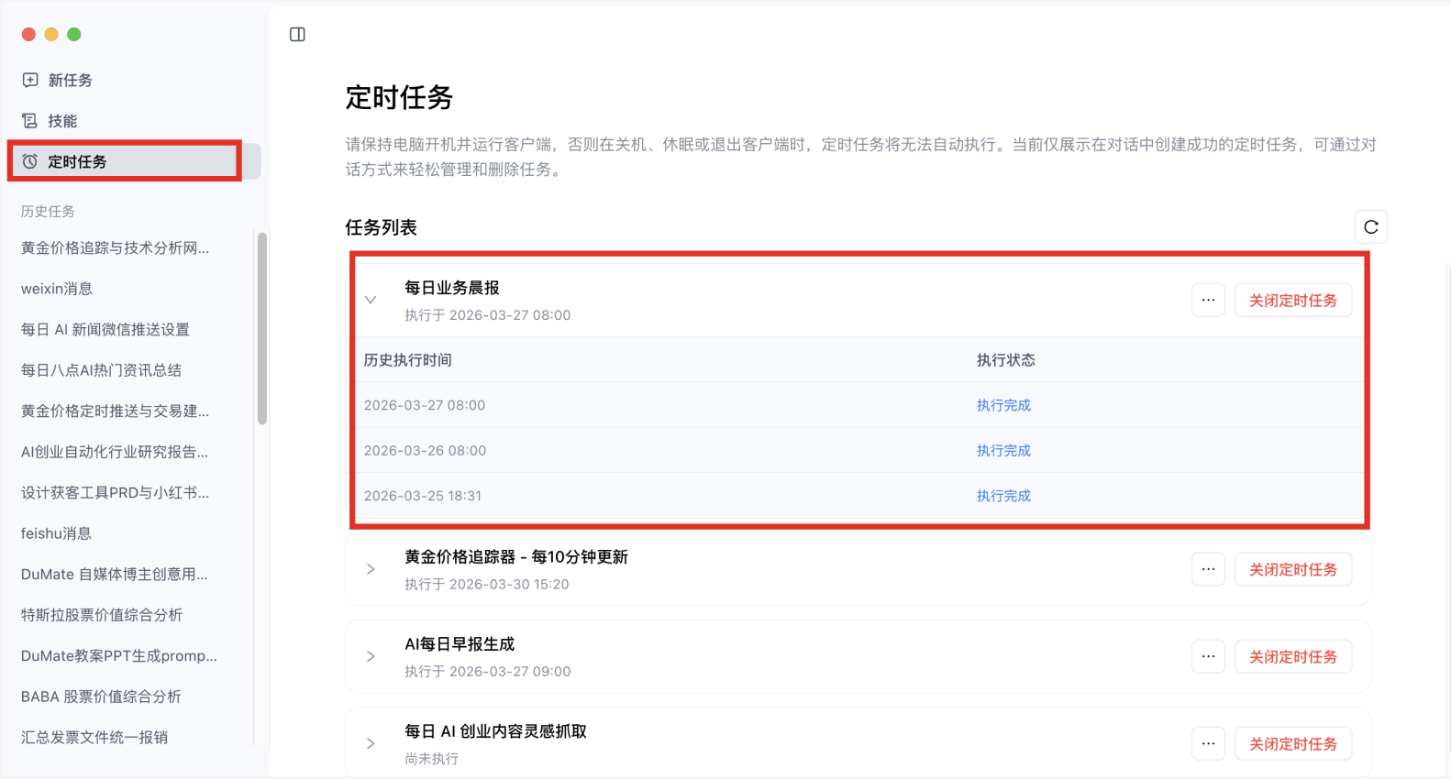Expand the AI每日早报生成 task row
1451x779 pixels.
pyautogui.click(x=371, y=656)
